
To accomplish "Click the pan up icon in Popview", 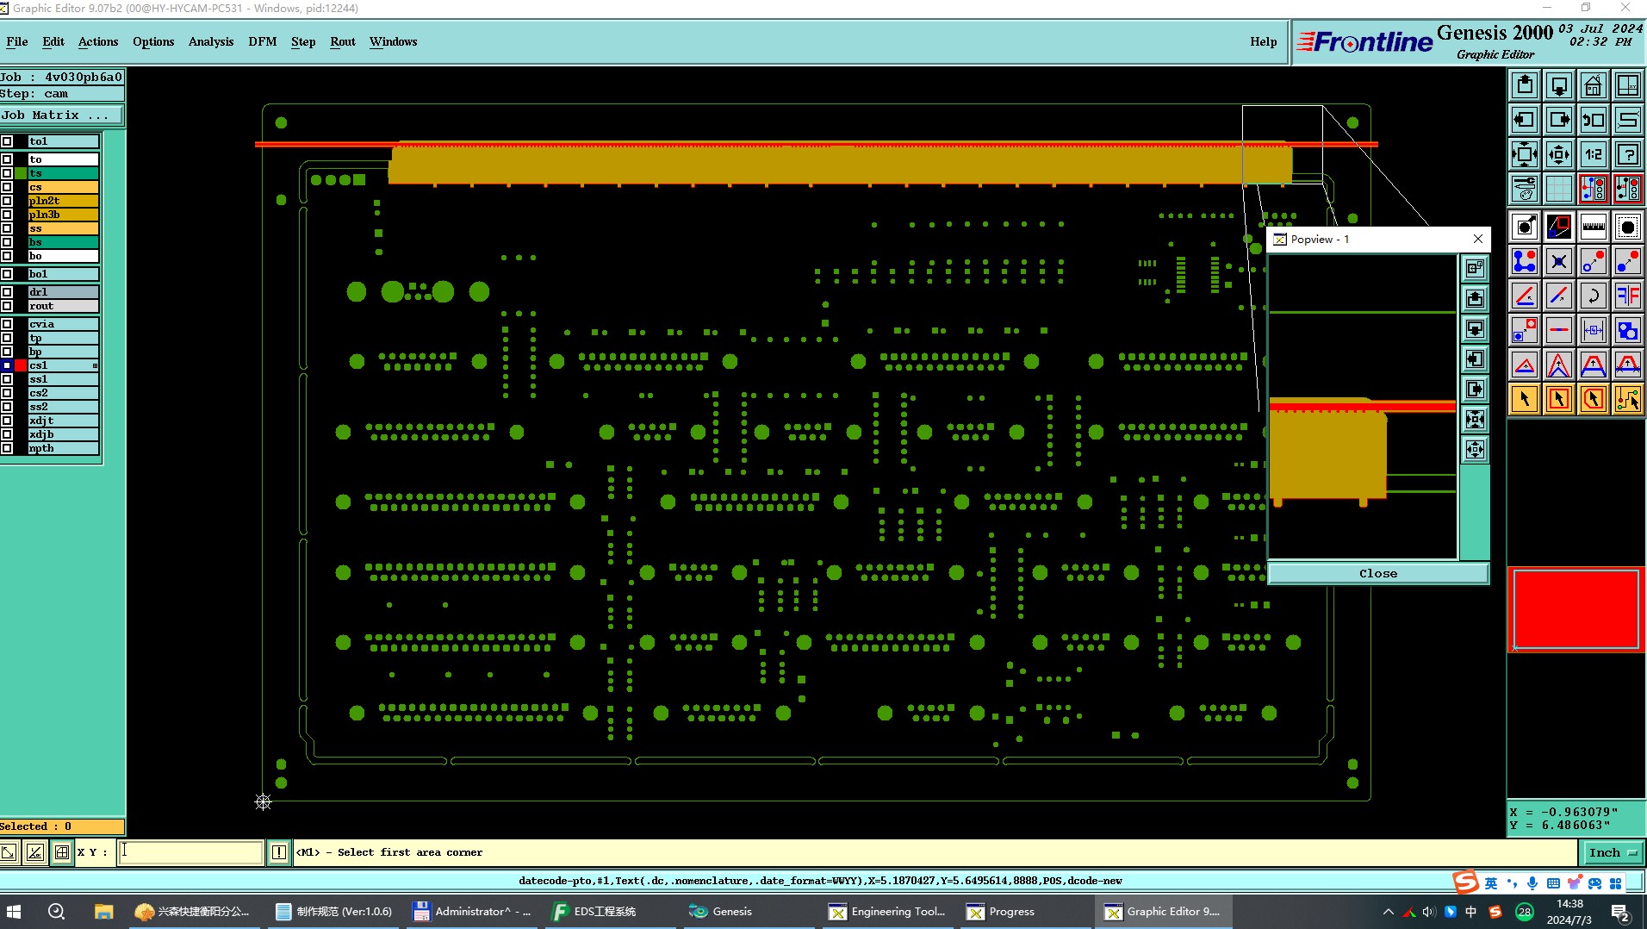I will point(1476,298).
